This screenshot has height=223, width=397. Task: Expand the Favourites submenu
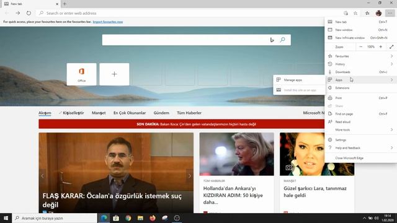click(x=361, y=56)
